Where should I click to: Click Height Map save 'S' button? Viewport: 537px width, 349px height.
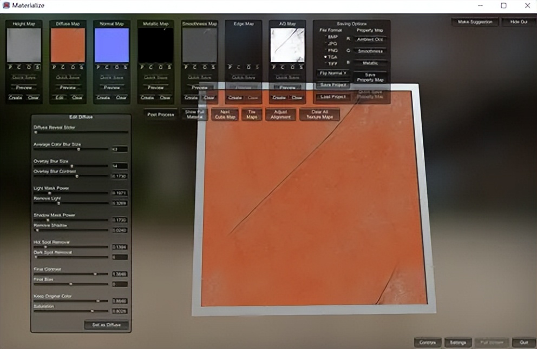click(37, 68)
